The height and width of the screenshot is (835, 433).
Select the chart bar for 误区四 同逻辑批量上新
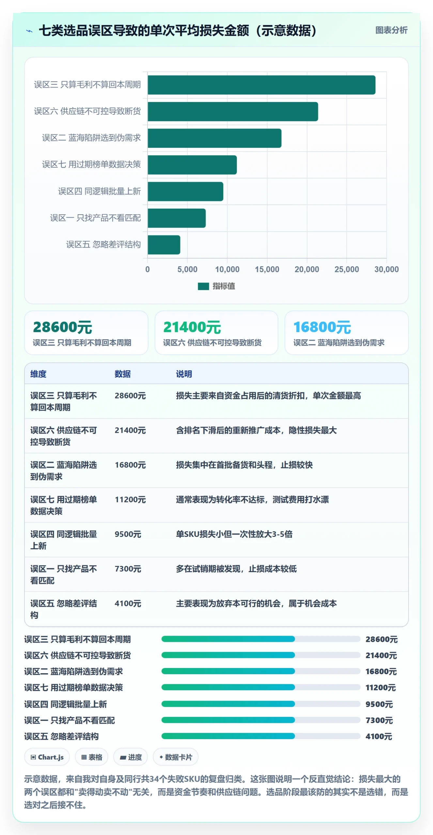[185, 191]
